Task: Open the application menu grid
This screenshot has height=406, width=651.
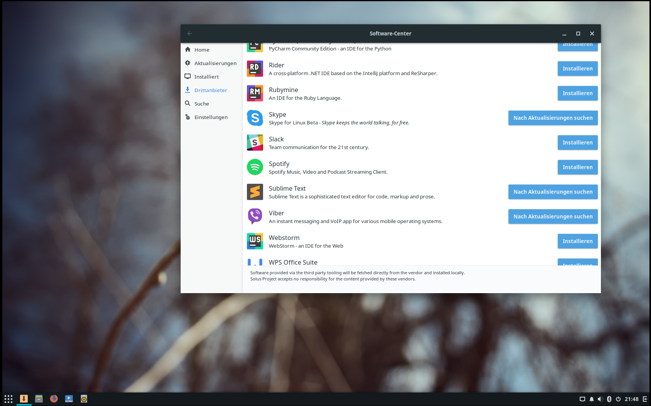Action: pos(8,399)
